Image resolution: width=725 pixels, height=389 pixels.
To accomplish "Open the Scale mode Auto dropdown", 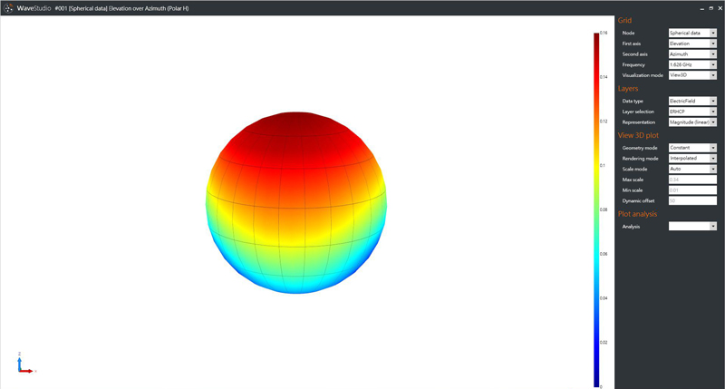I will coord(692,169).
